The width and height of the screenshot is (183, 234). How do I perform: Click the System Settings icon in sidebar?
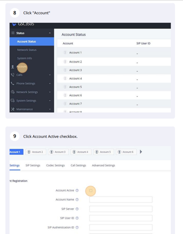tap(13, 101)
